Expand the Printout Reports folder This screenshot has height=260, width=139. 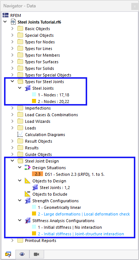[x=13, y=241]
